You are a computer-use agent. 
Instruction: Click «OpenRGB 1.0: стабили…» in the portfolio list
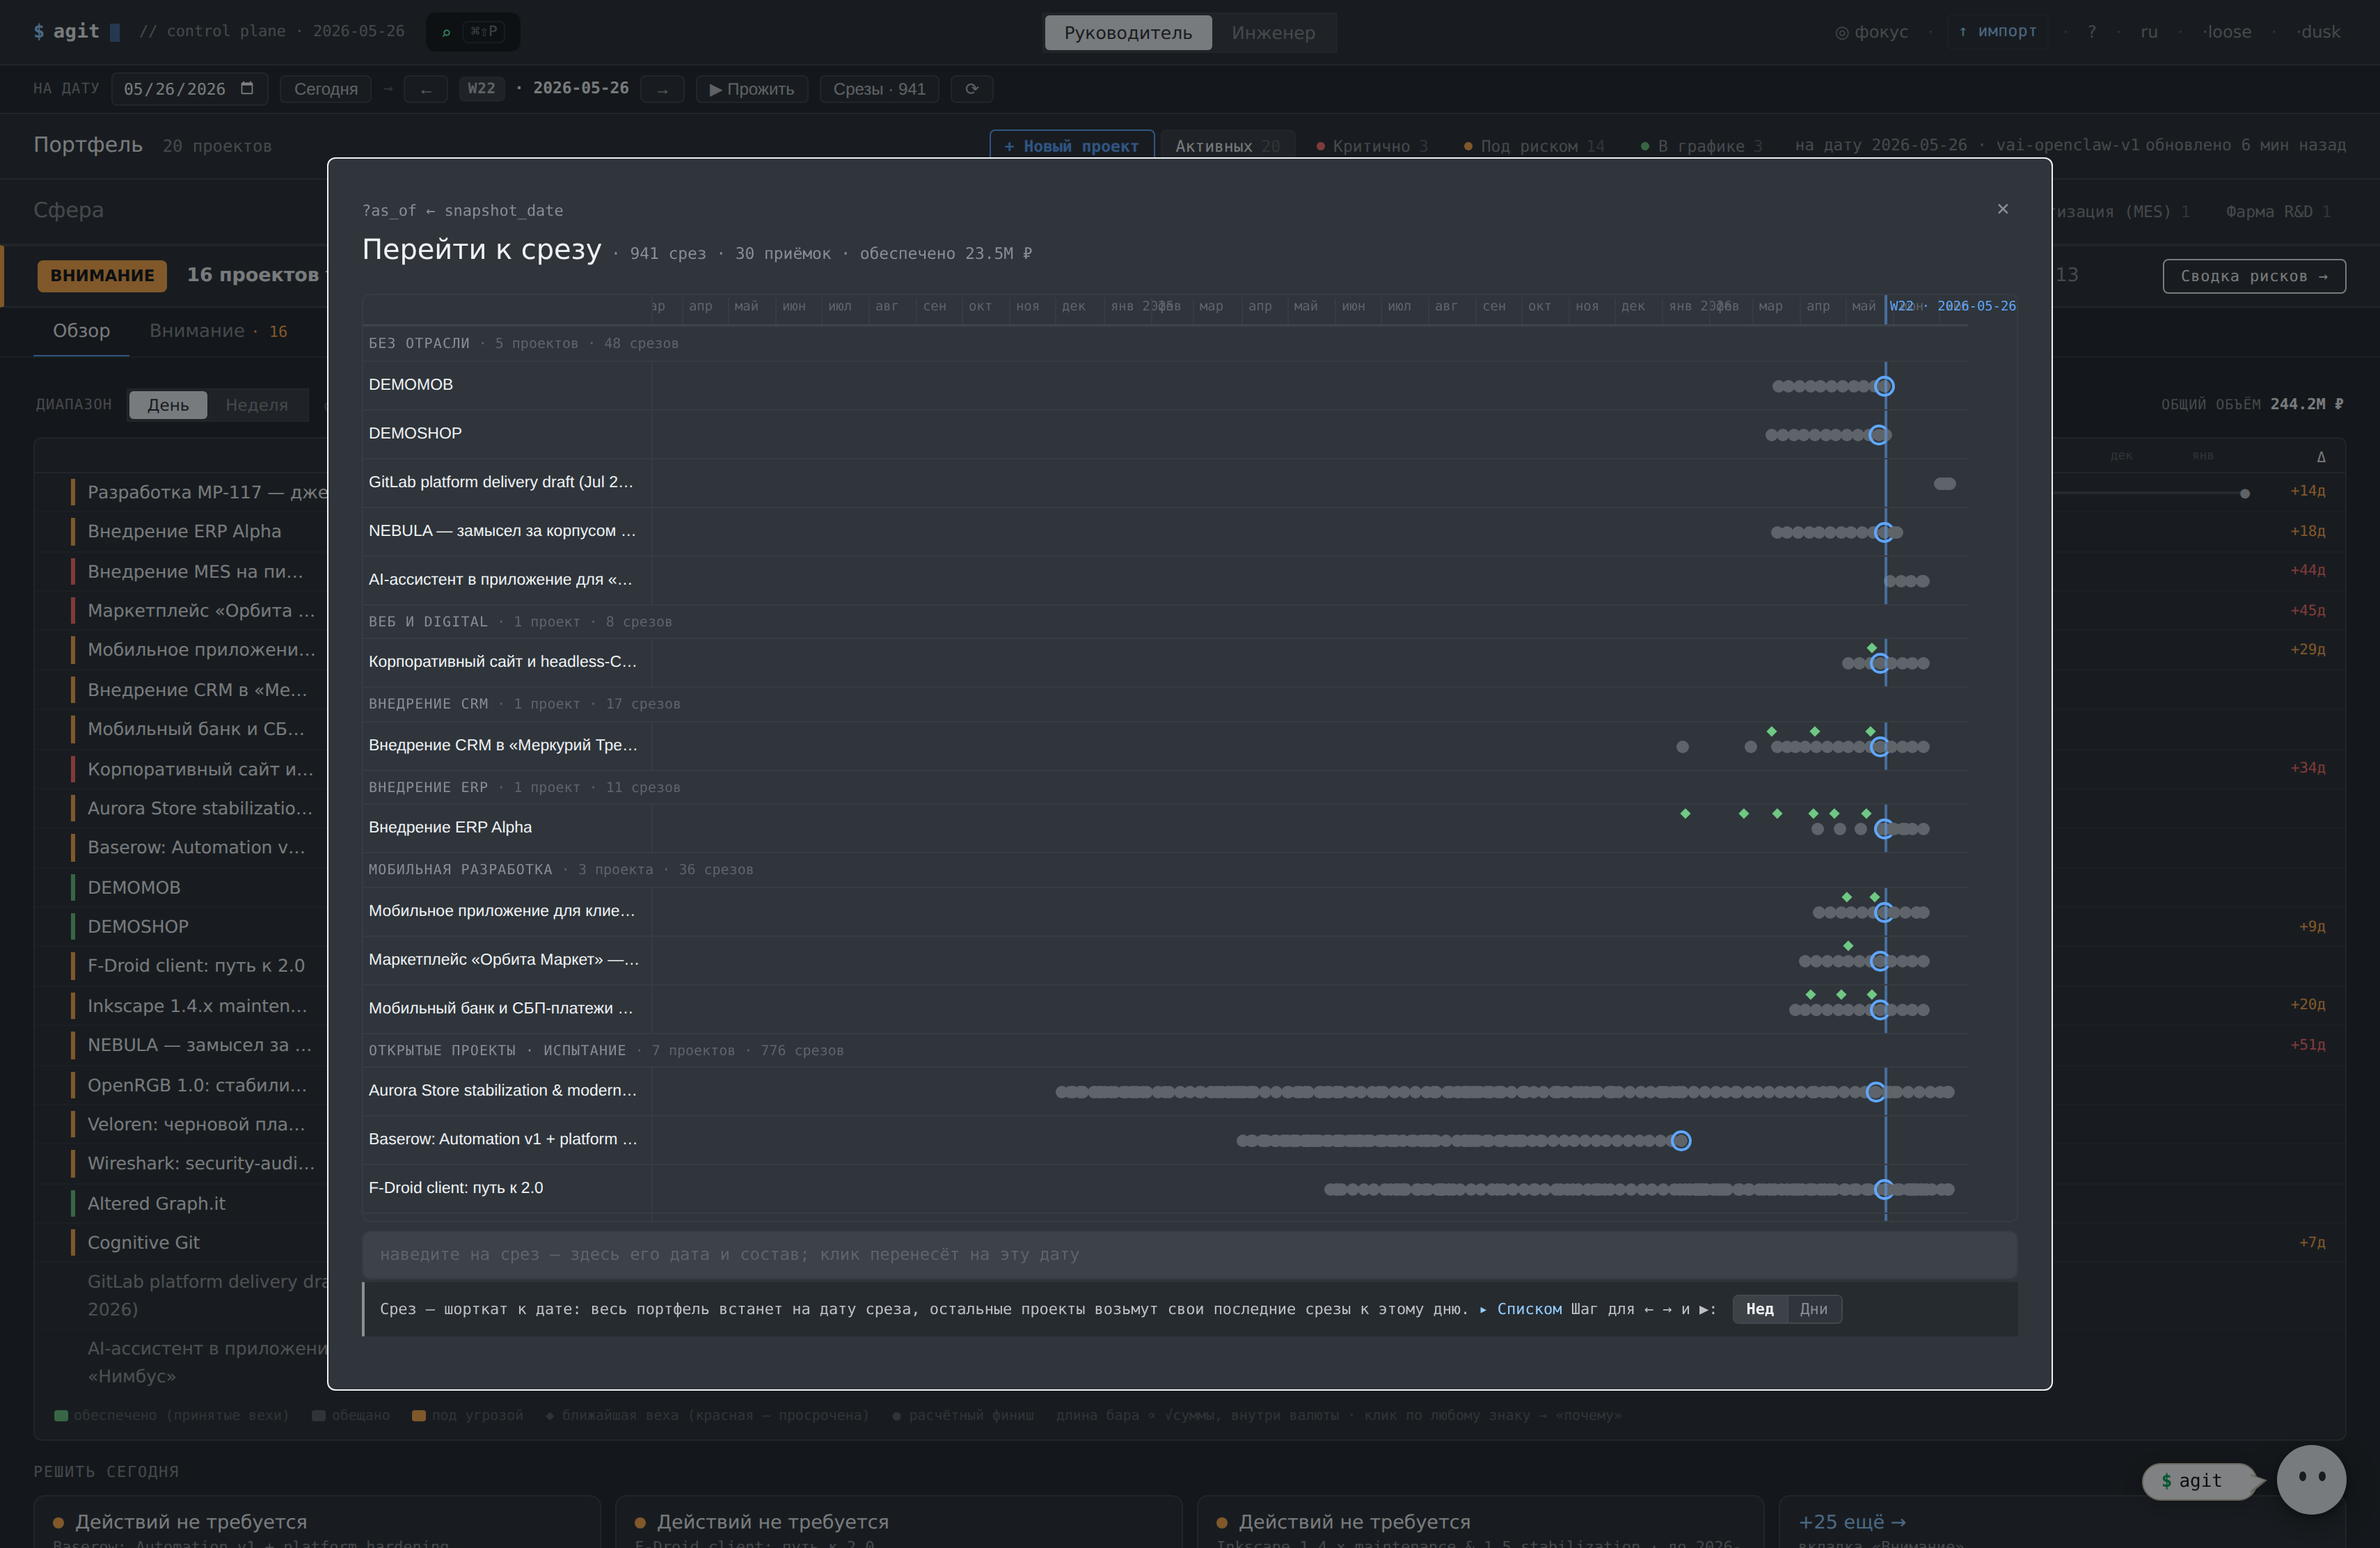[196, 1084]
